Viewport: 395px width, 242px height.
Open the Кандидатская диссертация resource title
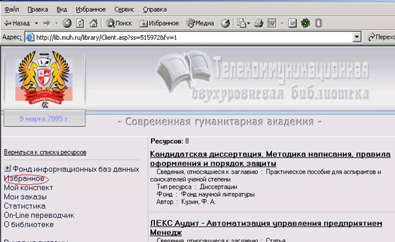coord(270,159)
